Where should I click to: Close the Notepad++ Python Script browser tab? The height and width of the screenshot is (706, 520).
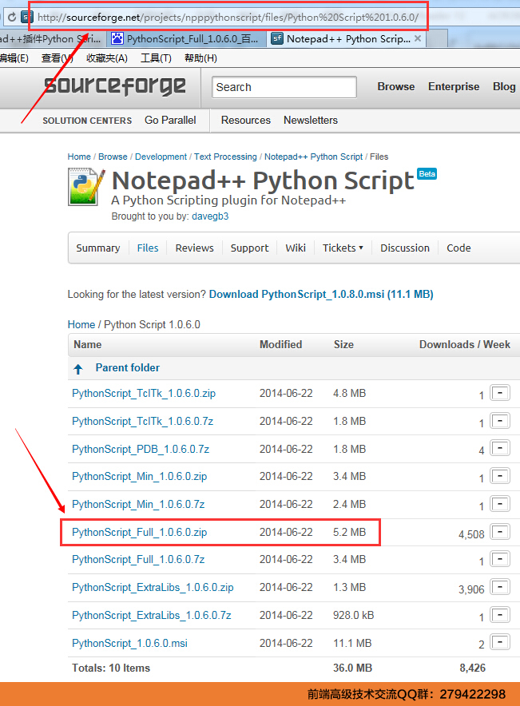pos(418,38)
